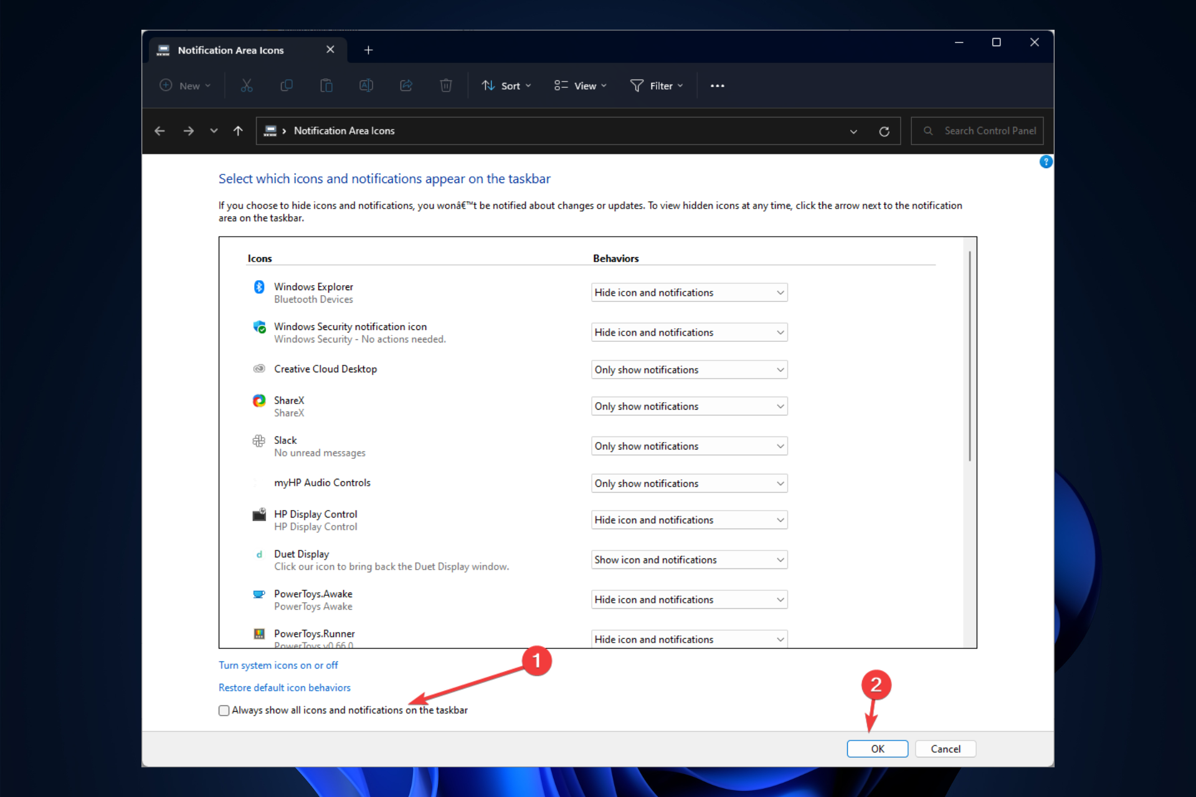Click the Cancel button
Screen dimensions: 1196x797
[x=946, y=749]
